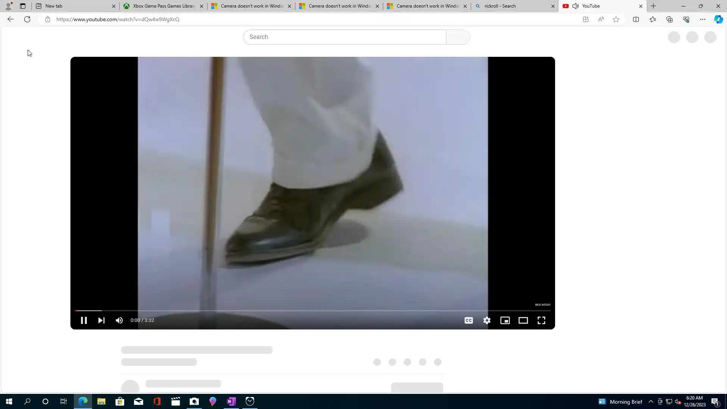This screenshot has height=409, width=727.
Task: Switch to Xbox Game Pass Games Library tab
Action: point(163,6)
